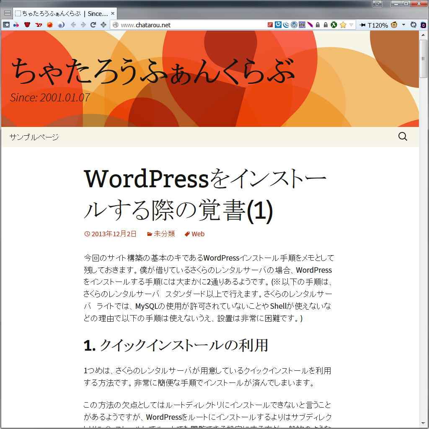Click the jQuery swirl icon in address bar

(286, 25)
